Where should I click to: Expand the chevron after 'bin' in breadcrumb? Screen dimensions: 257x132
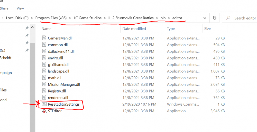pos(169,18)
